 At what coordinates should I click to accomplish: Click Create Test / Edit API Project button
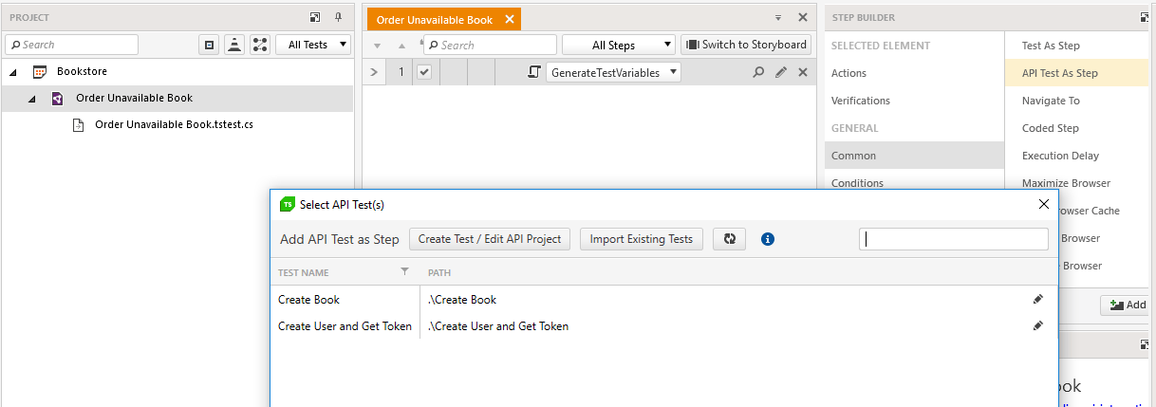pos(490,239)
